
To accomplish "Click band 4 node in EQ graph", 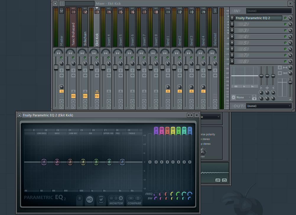I will (83, 162).
